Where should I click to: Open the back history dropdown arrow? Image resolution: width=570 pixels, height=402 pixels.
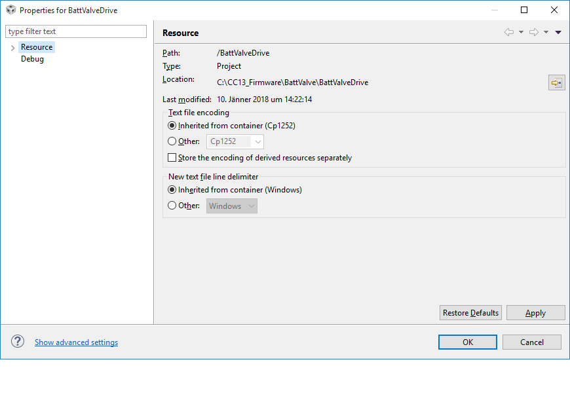521,32
